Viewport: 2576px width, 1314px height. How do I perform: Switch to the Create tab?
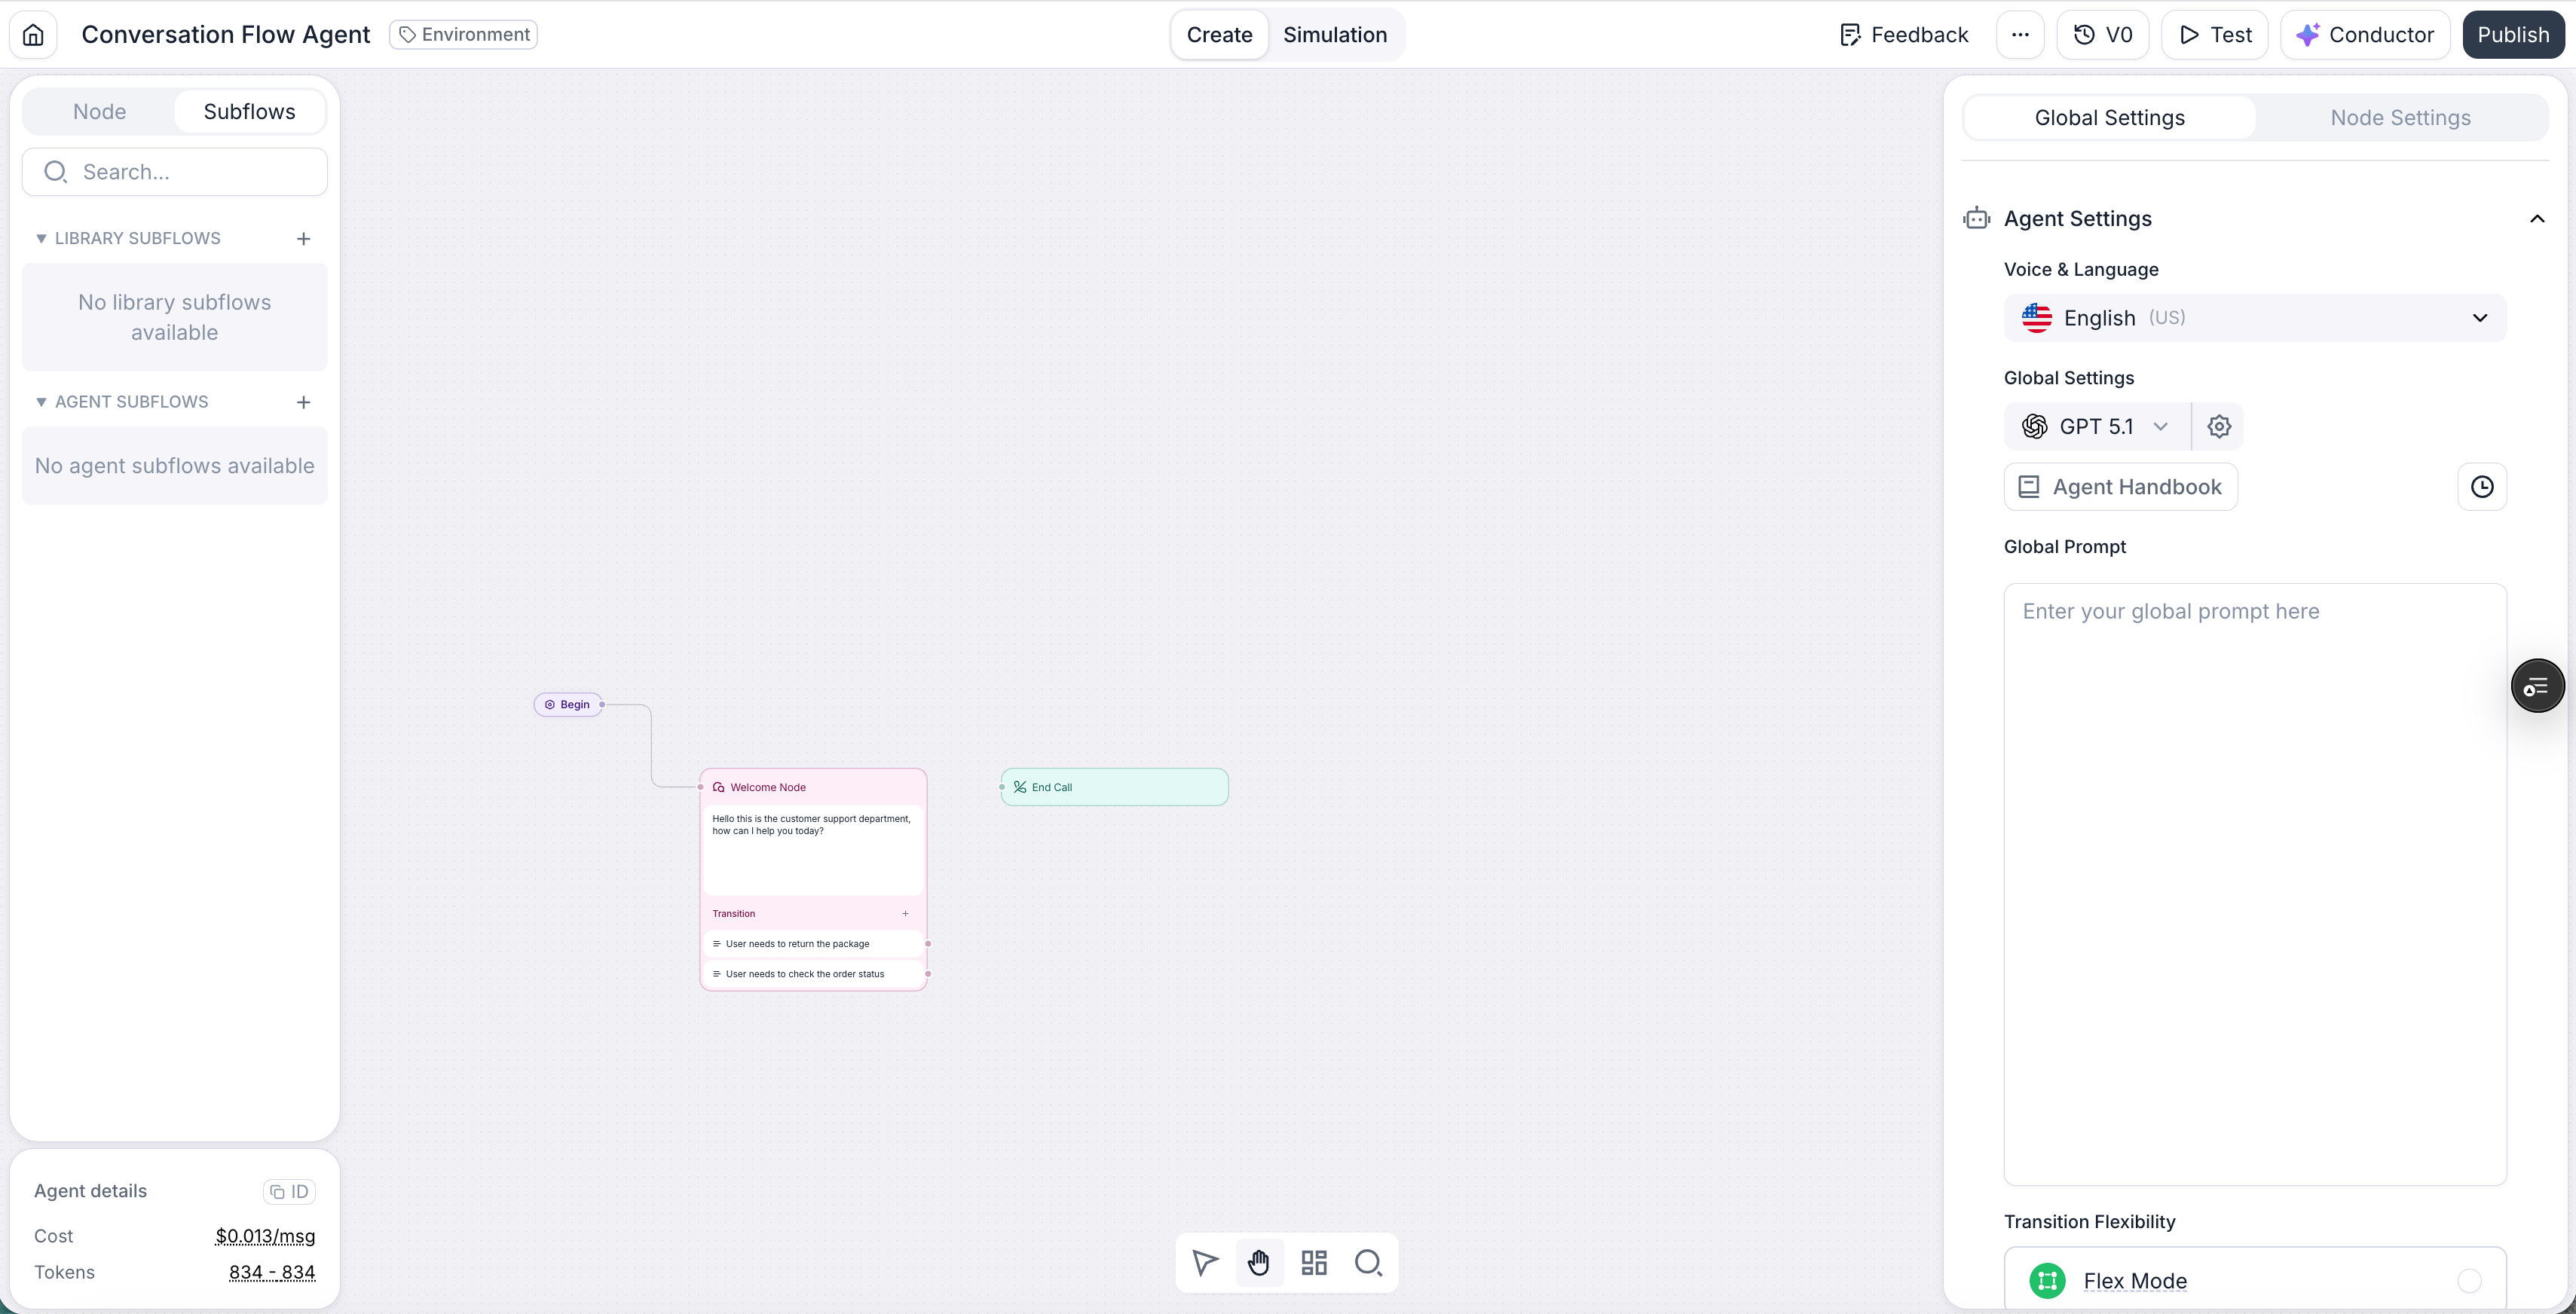click(x=1219, y=35)
